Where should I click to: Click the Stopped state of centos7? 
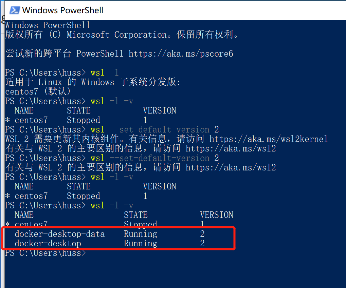83,120
